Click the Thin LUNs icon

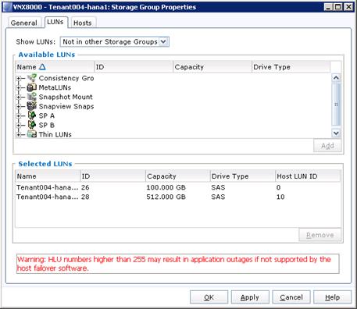[x=32, y=134]
